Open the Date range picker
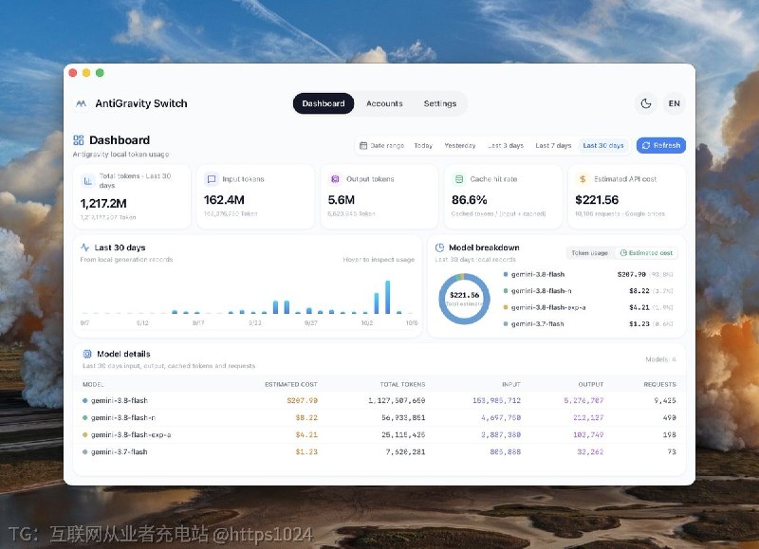The height and width of the screenshot is (549, 759). pos(381,146)
